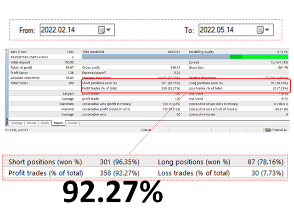294x221 pixels.
Task: Click 'Profit trades (% of total)' in report table
Action: coord(100,88)
